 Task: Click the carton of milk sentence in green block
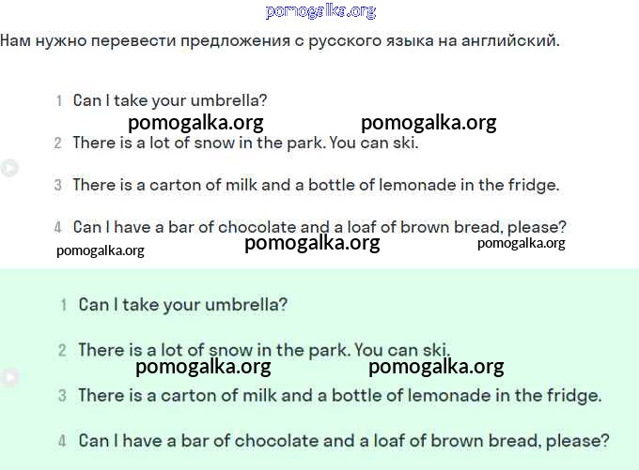339,395
